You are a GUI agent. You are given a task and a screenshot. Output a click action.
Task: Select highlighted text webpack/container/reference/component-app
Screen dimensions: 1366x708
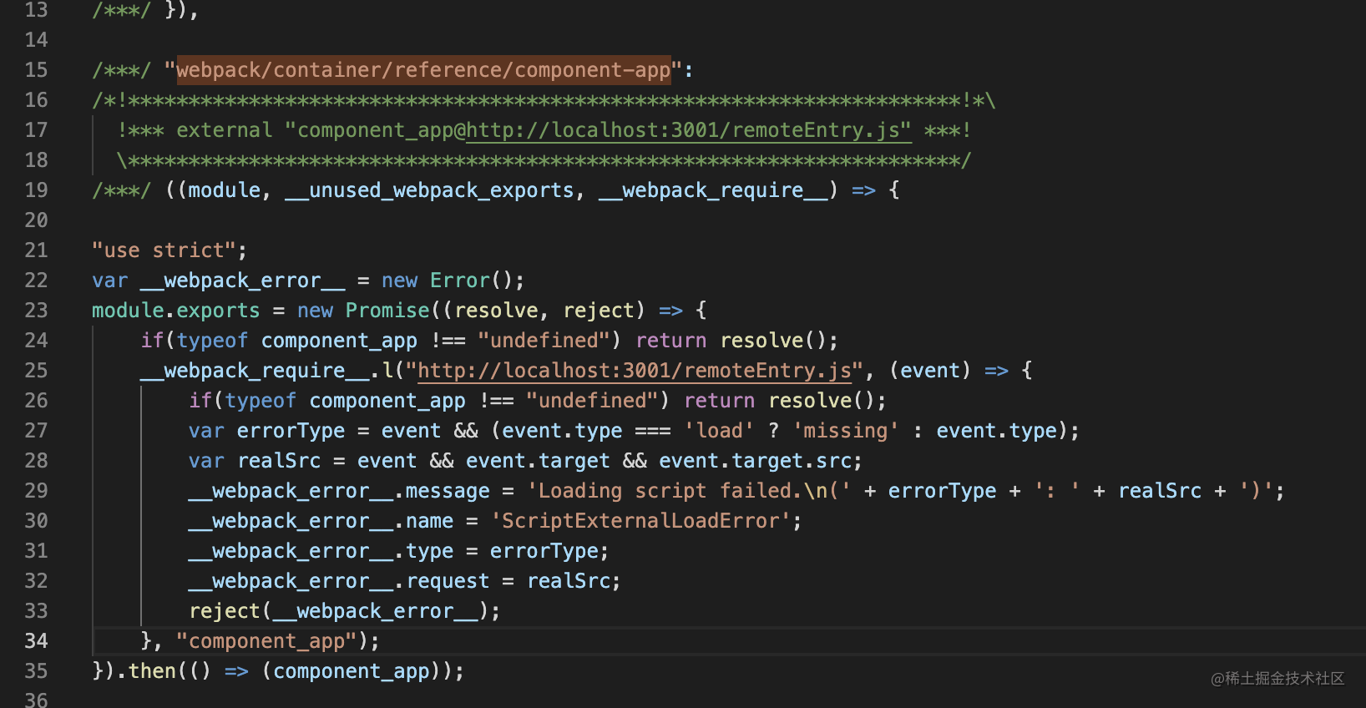pos(423,70)
